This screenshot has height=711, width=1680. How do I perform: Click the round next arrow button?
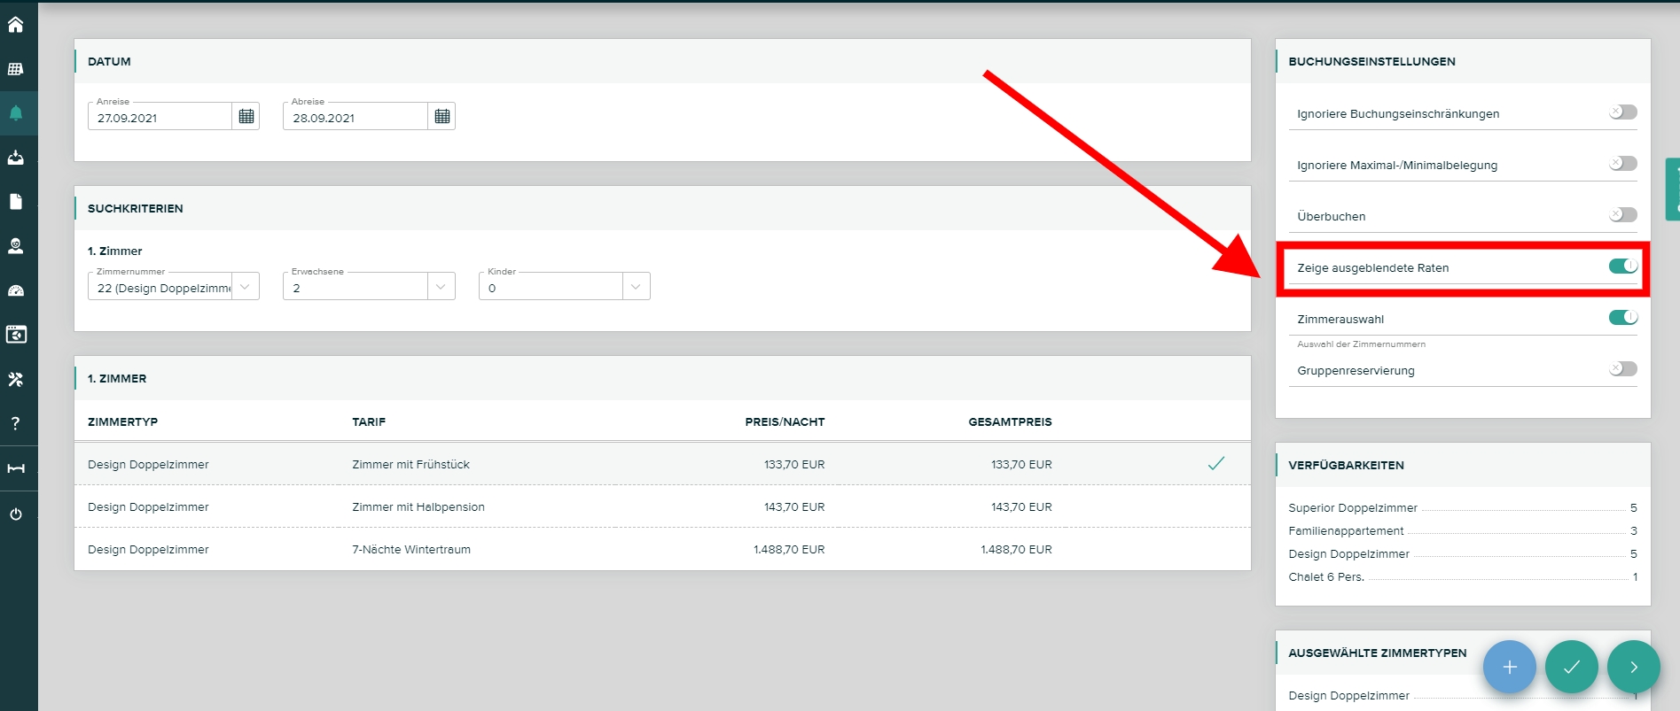pos(1633,667)
